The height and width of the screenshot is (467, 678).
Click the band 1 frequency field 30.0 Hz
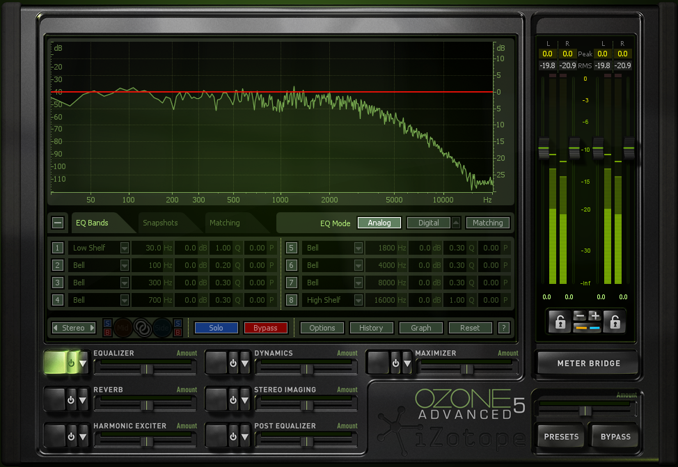[x=152, y=248]
